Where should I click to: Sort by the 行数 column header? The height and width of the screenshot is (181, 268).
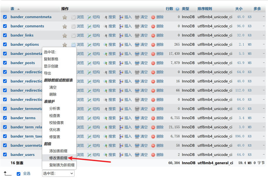pyautogui.click(x=169, y=9)
